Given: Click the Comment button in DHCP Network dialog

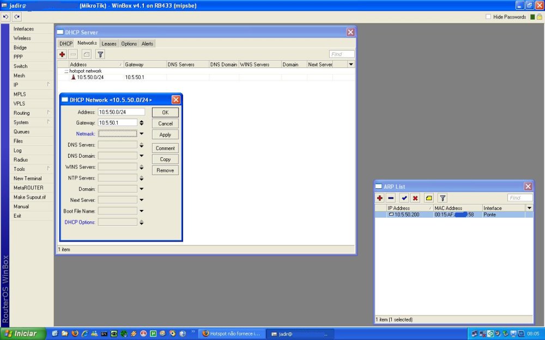Looking at the screenshot, I should (166, 148).
